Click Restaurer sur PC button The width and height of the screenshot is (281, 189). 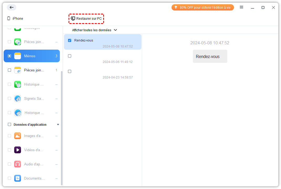point(86,19)
